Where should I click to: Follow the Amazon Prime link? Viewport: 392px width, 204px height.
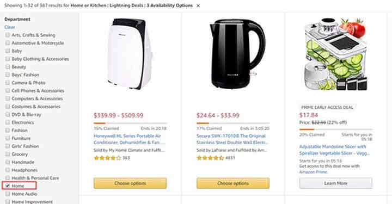pos(313,172)
